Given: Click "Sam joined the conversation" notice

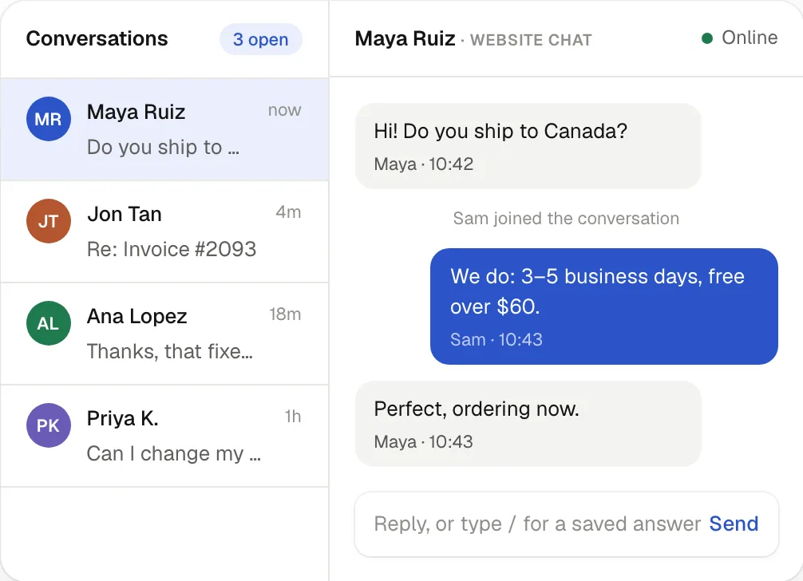Looking at the screenshot, I should [x=566, y=219].
